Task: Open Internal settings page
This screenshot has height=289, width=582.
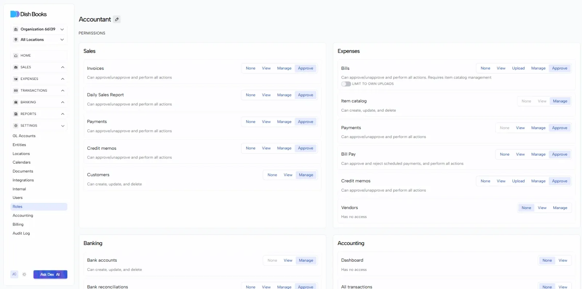Action: pyautogui.click(x=19, y=189)
